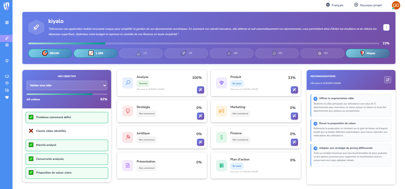
Task: Refresh the Recommandations panel
Action: click(x=387, y=79)
